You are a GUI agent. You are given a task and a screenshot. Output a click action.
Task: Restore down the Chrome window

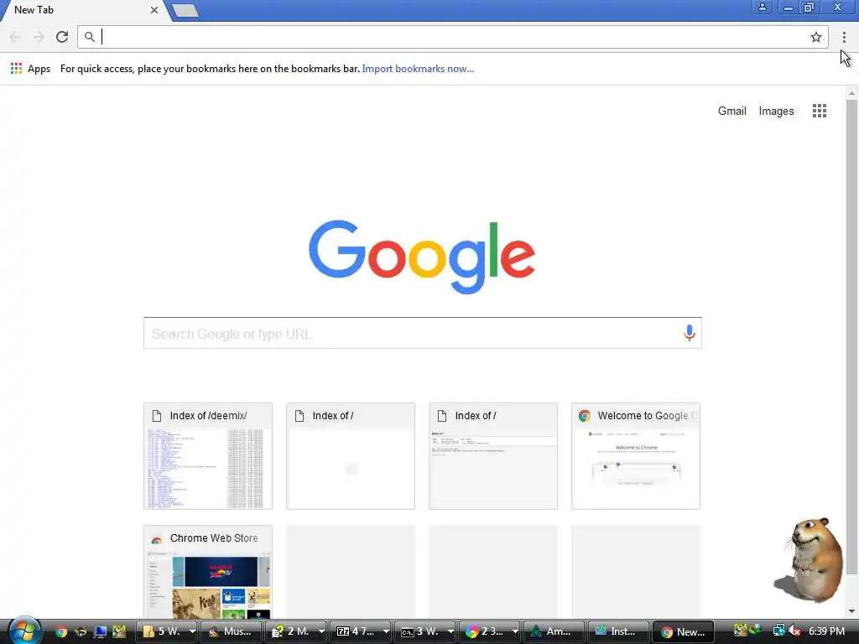[809, 7]
